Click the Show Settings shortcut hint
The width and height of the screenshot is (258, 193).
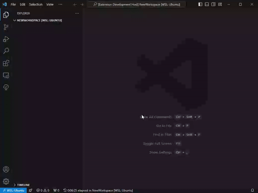coord(169,152)
